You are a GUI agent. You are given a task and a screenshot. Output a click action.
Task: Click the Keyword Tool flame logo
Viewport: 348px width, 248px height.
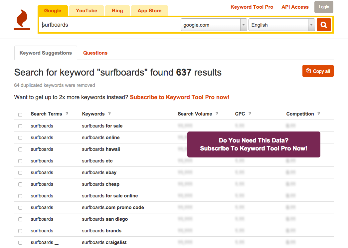tap(22, 20)
